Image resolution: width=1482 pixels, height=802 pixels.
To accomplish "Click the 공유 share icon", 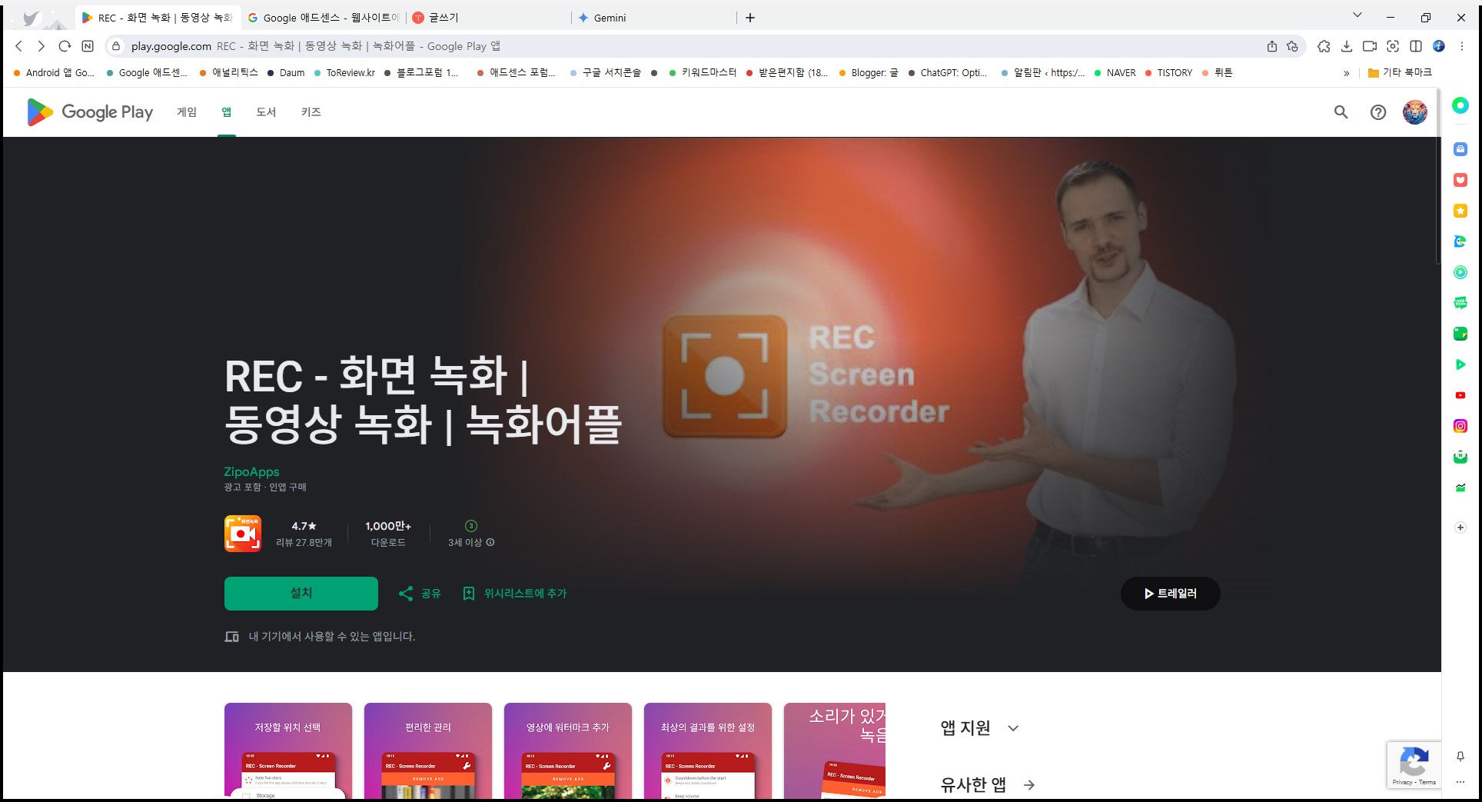I will [407, 593].
